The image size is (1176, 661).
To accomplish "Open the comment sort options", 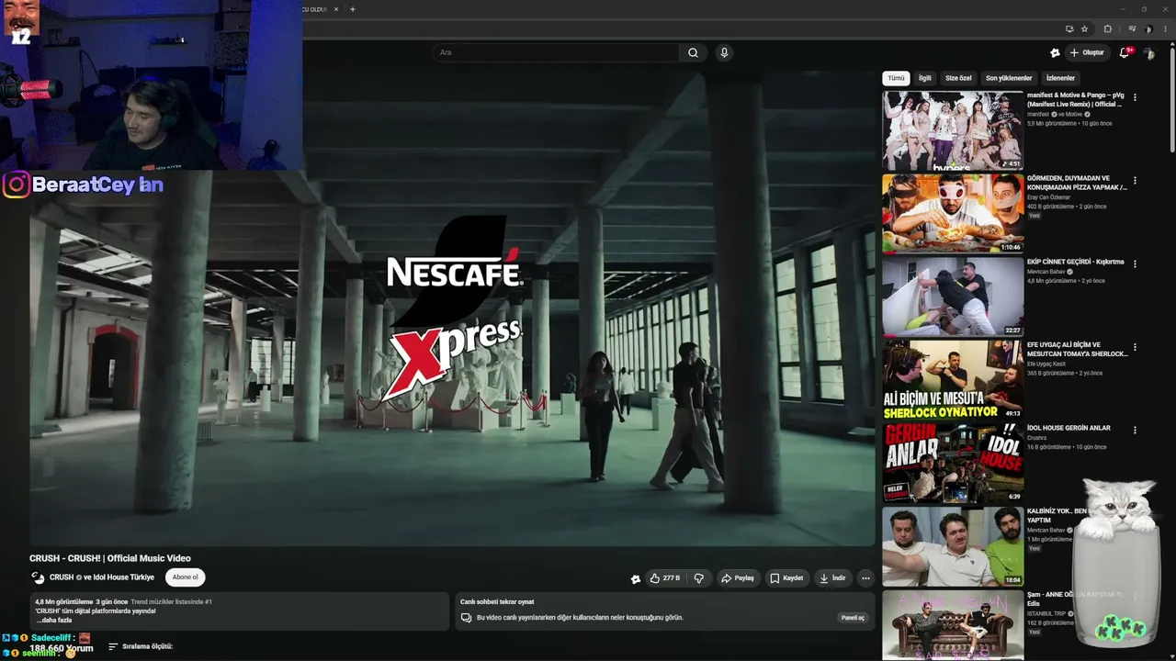I will tap(141, 646).
